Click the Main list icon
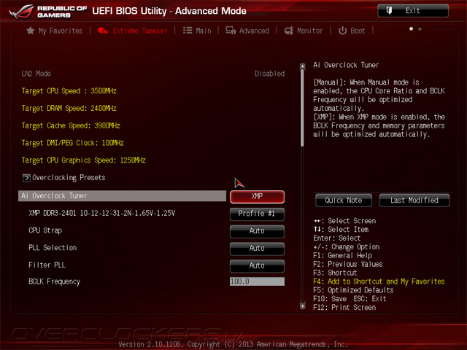The image size is (467, 350). pyautogui.click(x=188, y=31)
